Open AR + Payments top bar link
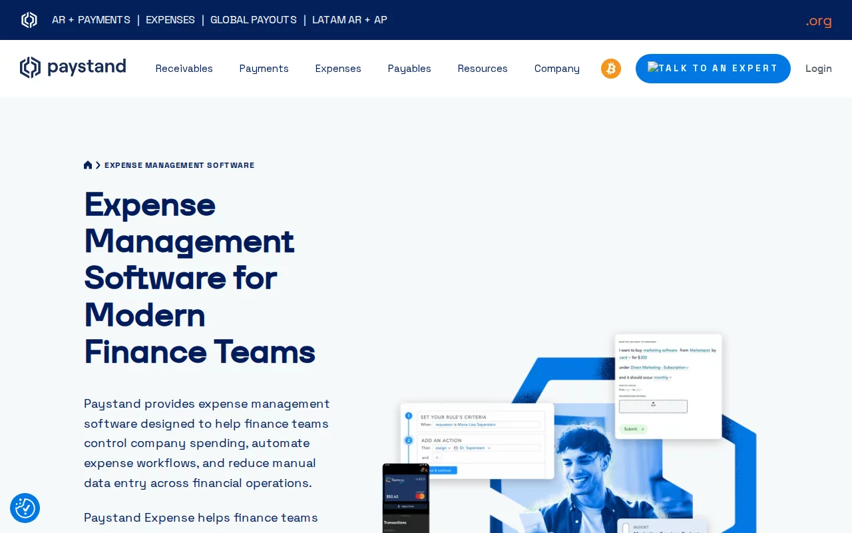Viewport: 852px width, 533px height. [x=91, y=20]
